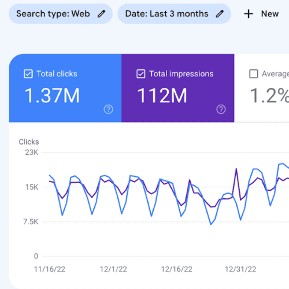Click the 'Clicks' axis title
The height and width of the screenshot is (289, 289).
tap(29, 142)
